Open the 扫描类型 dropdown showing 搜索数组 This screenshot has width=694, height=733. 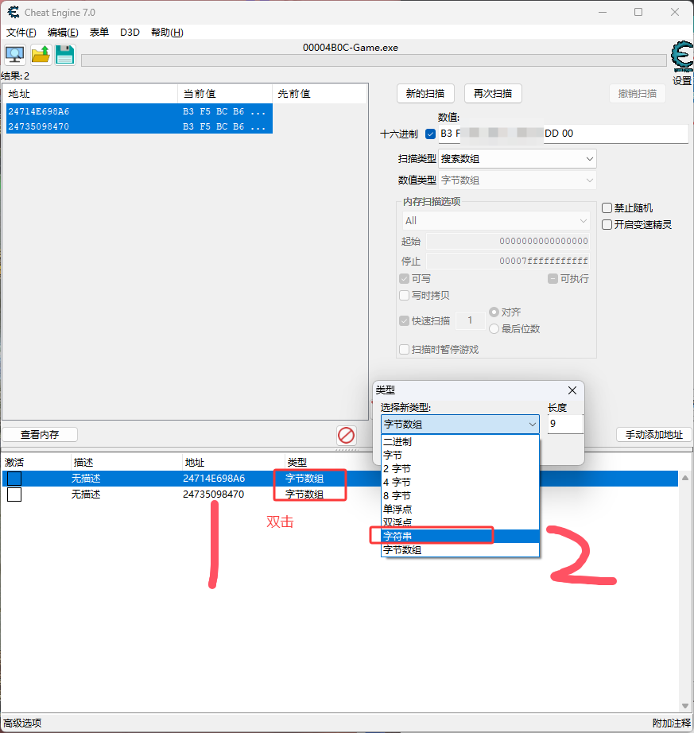517,159
